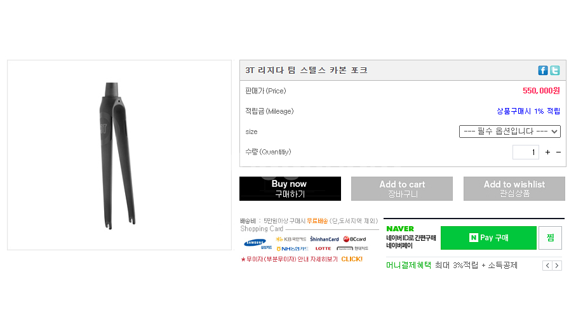Open the size required-option dropdown
Viewport: 576px width, 324px height.
tap(509, 132)
